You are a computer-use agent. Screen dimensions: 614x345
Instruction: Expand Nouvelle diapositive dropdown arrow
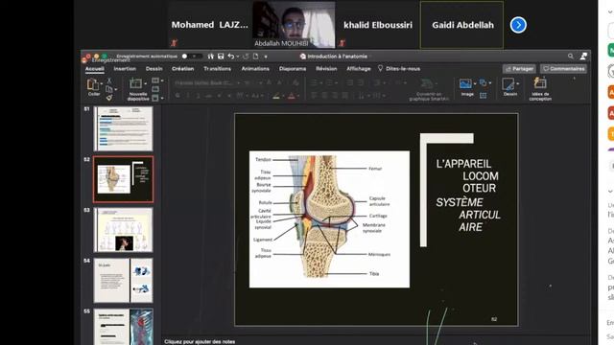coord(145,83)
